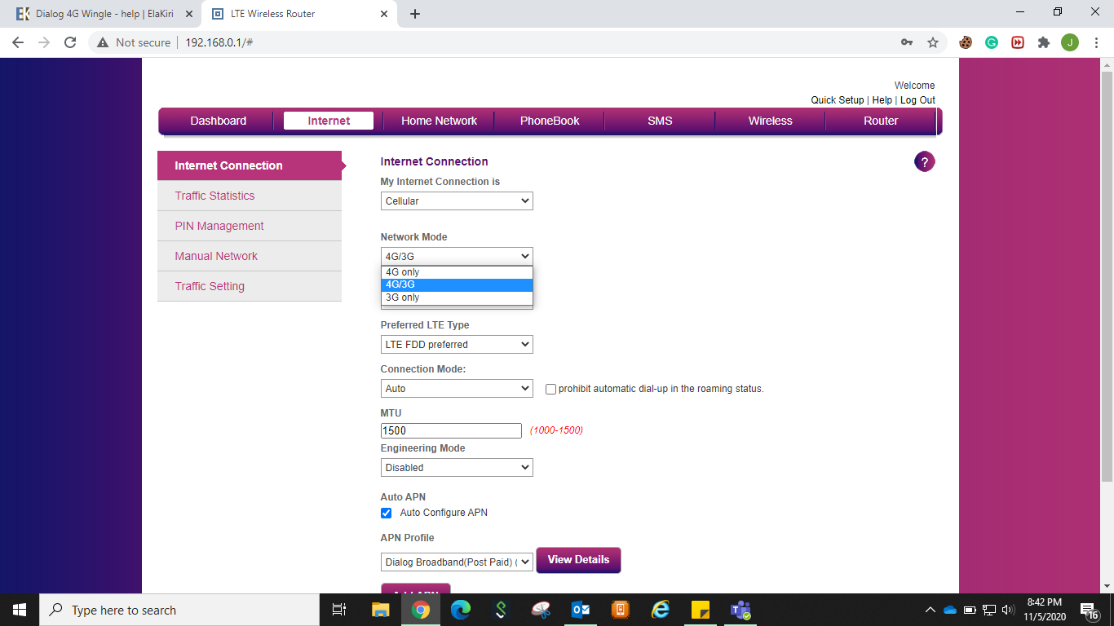Open Google Chrome from the taskbar

coord(420,610)
